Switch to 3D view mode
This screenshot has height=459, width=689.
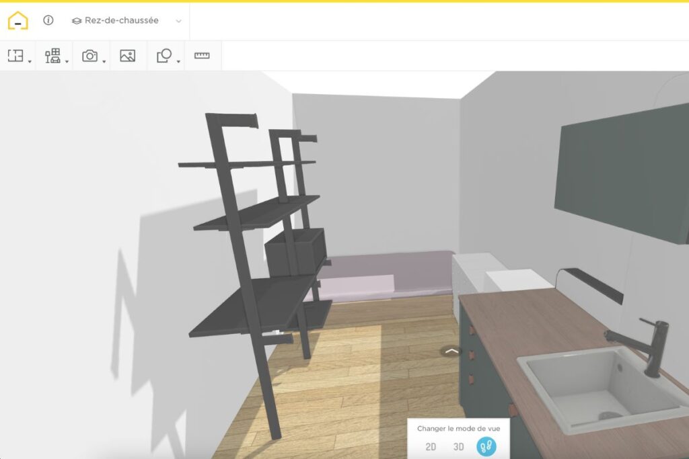(458, 445)
